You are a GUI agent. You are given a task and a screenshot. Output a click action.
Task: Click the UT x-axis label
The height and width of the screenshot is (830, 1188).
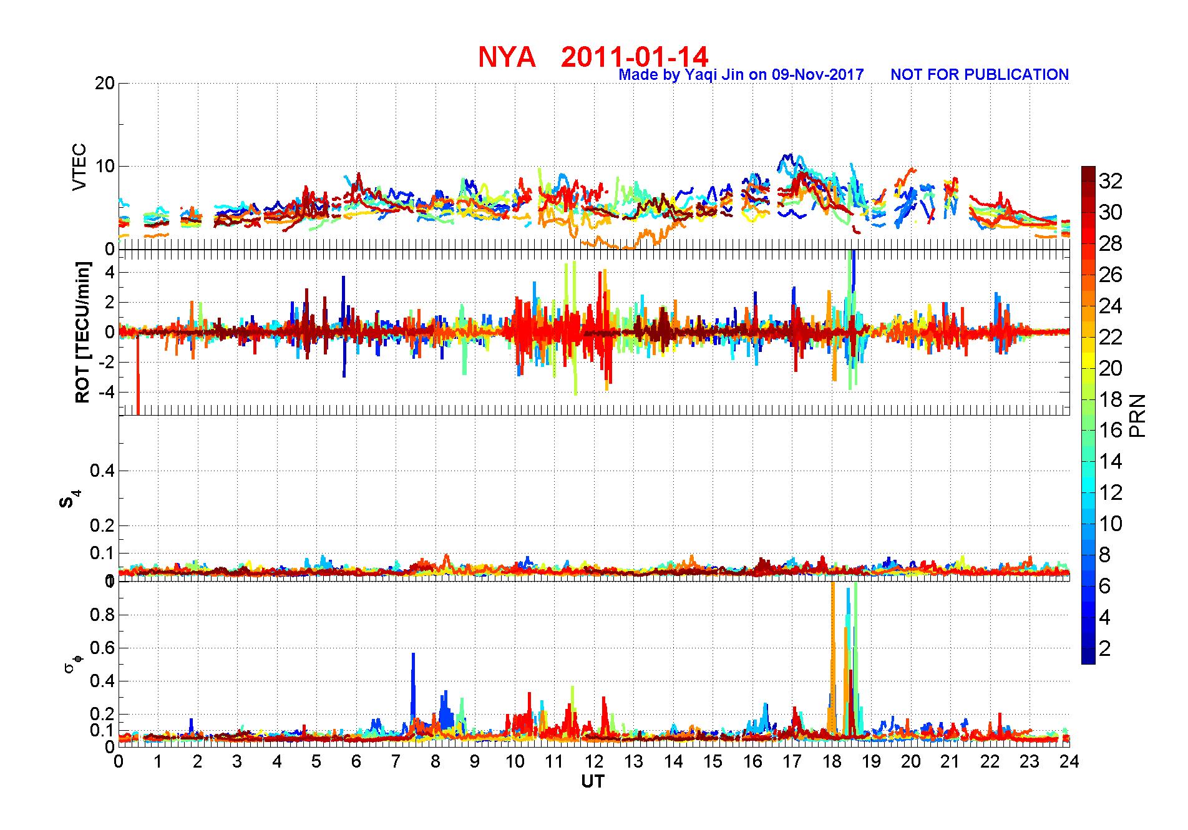coord(593,781)
